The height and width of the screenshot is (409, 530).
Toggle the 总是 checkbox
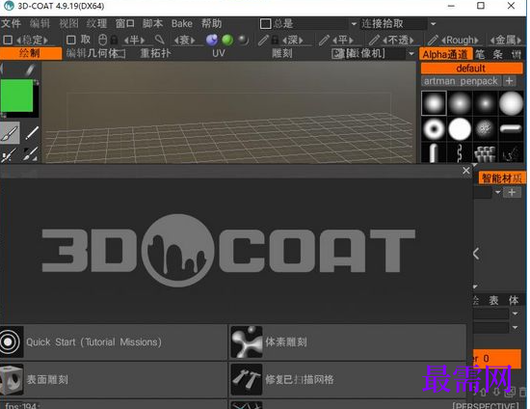point(265,24)
